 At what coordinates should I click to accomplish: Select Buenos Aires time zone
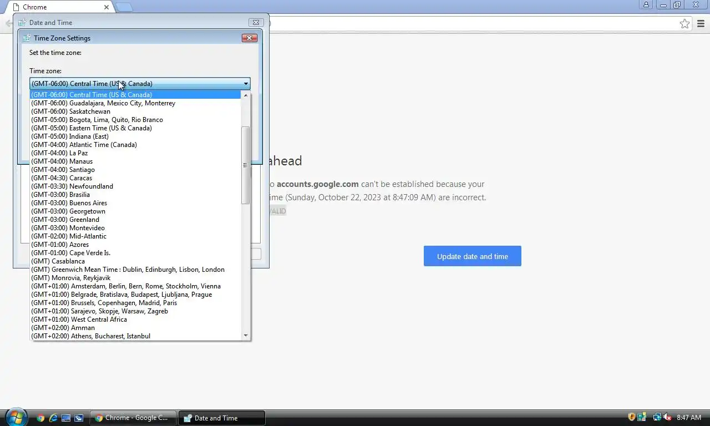pos(135,203)
